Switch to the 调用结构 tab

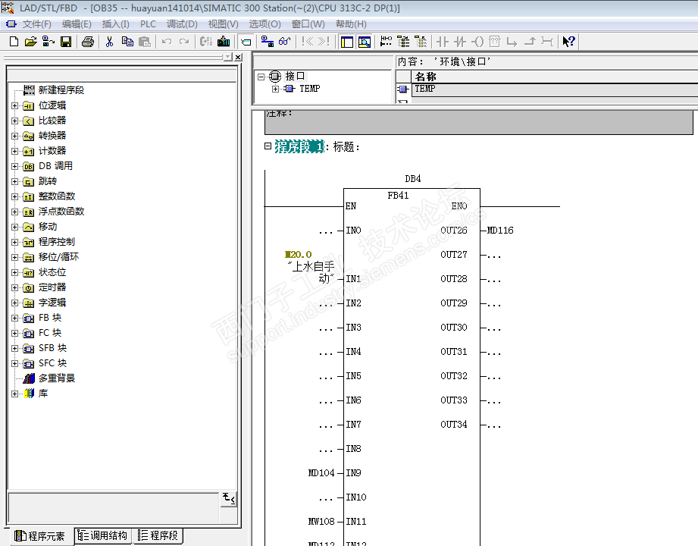(x=104, y=536)
